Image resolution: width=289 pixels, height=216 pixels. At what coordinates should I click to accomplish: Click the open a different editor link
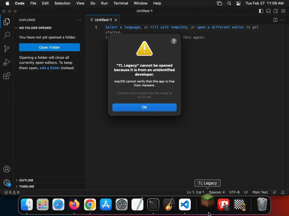coord(220,27)
